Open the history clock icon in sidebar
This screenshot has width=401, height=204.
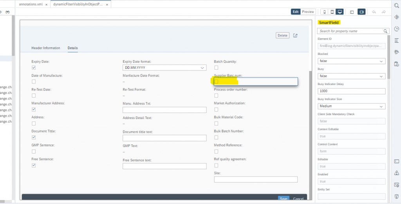[396, 29]
